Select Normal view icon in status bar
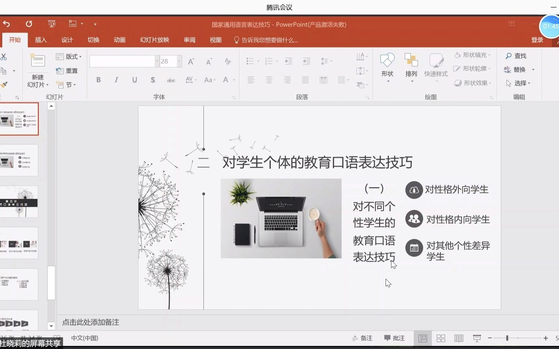559x349 pixels. (423, 338)
